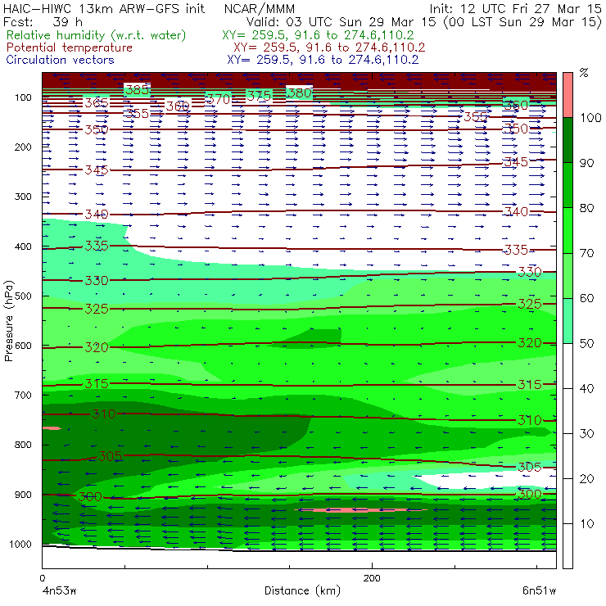
Task: Click the 'Pressure (hPa)' axis title
Action: point(8,321)
